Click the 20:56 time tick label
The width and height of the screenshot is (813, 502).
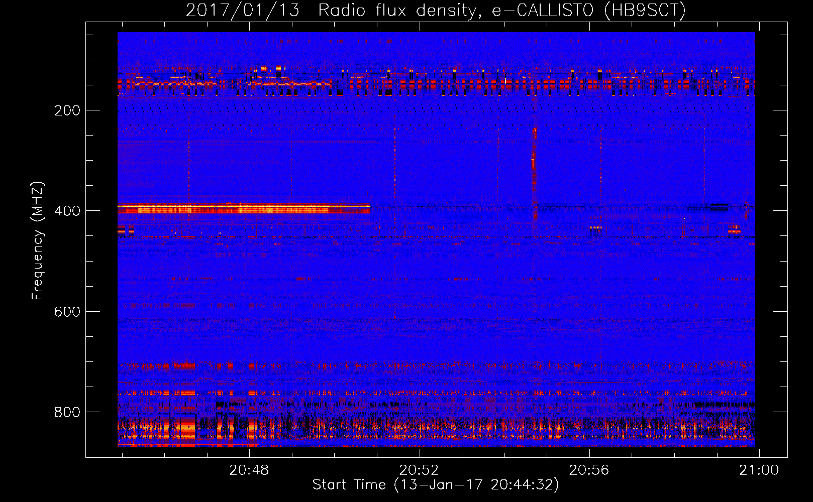click(x=589, y=470)
